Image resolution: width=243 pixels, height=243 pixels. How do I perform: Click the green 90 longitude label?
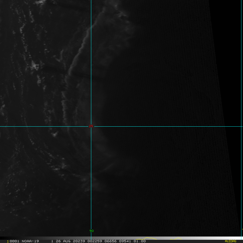click(x=92, y=231)
